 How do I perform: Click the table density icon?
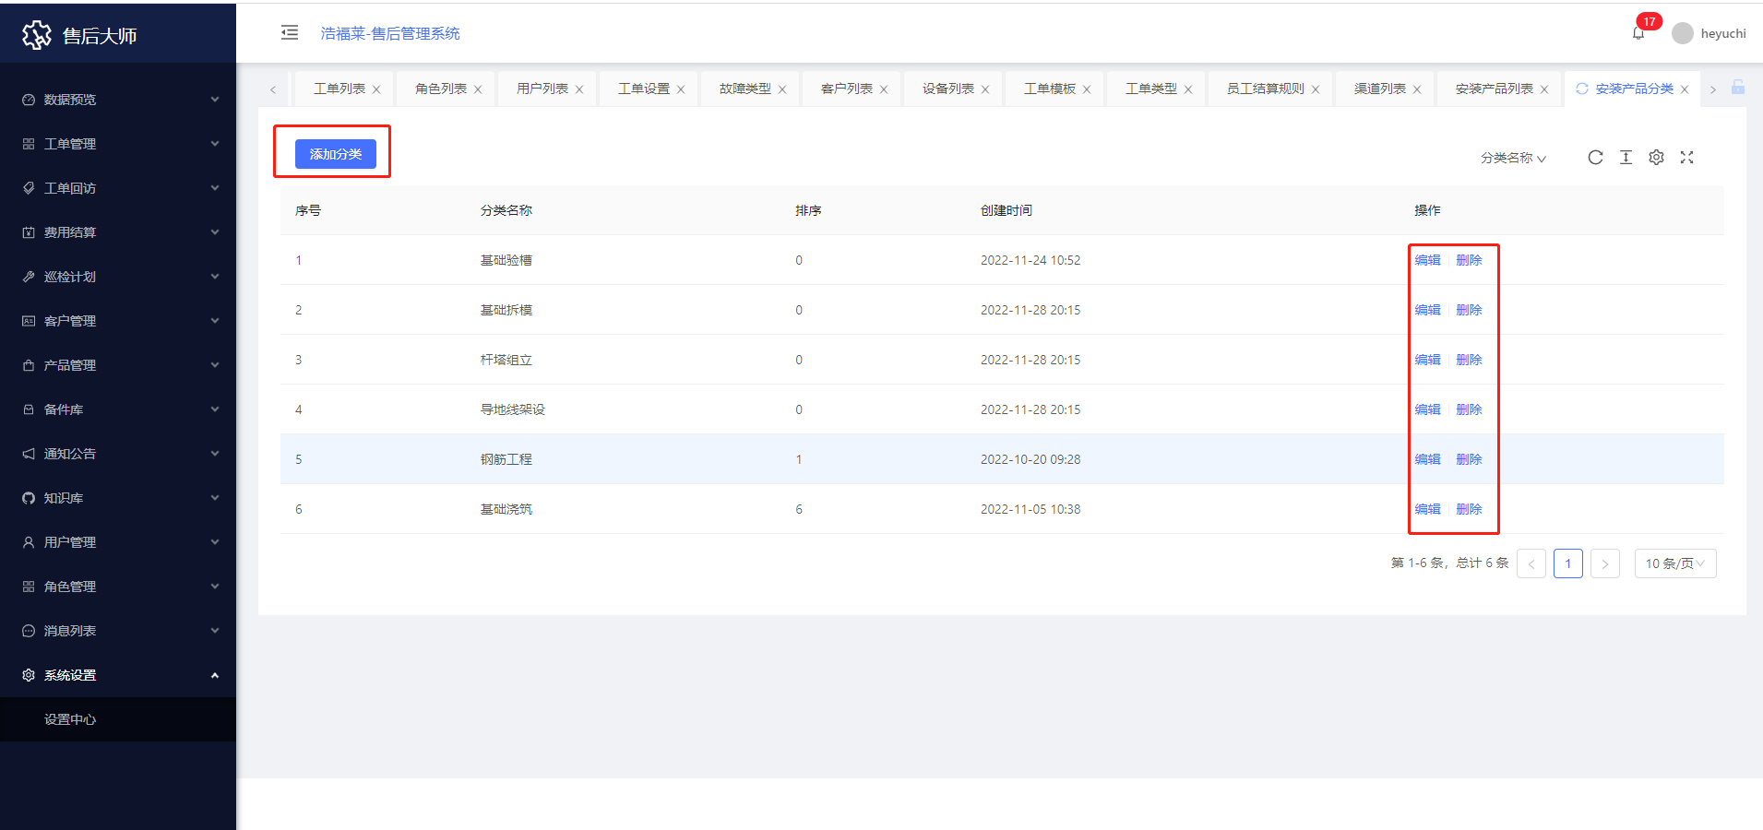pyautogui.click(x=1626, y=158)
